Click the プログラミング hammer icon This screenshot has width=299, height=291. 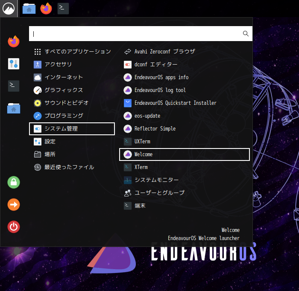click(38, 116)
